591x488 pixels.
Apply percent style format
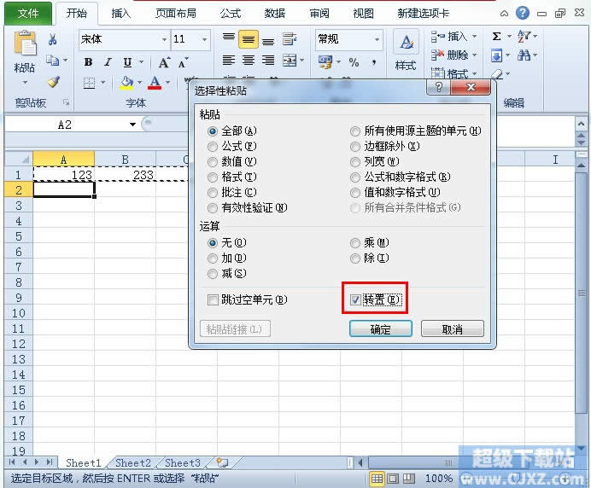[354, 62]
